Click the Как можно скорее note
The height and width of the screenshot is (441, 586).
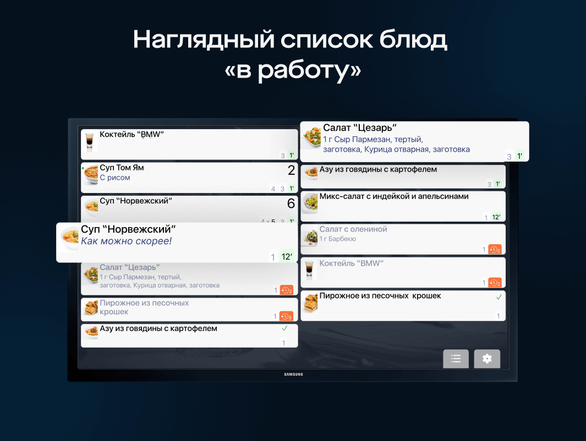(x=126, y=241)
